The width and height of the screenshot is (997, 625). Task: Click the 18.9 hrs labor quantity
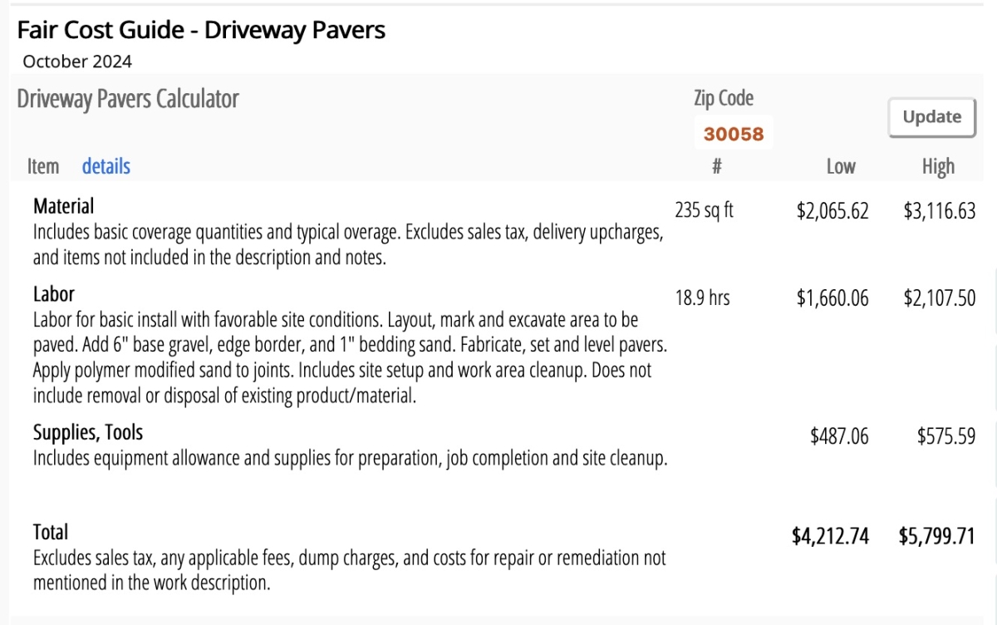(x=702, y=298)
